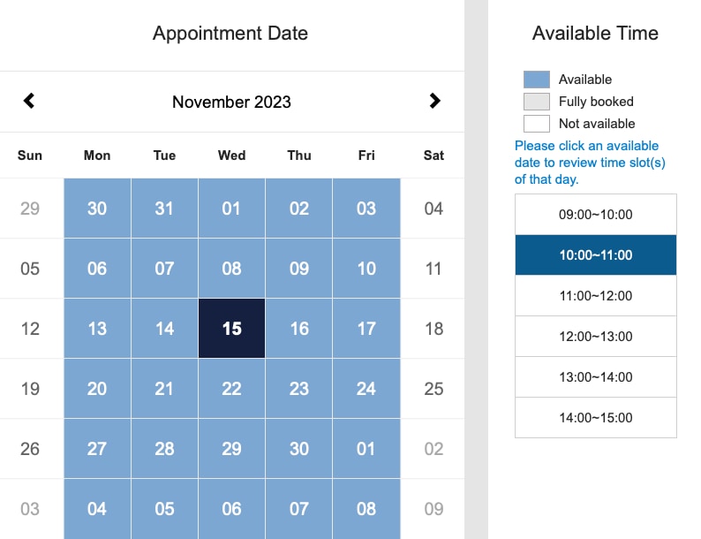Click the Fully booked legend swatch

(537, 102)
